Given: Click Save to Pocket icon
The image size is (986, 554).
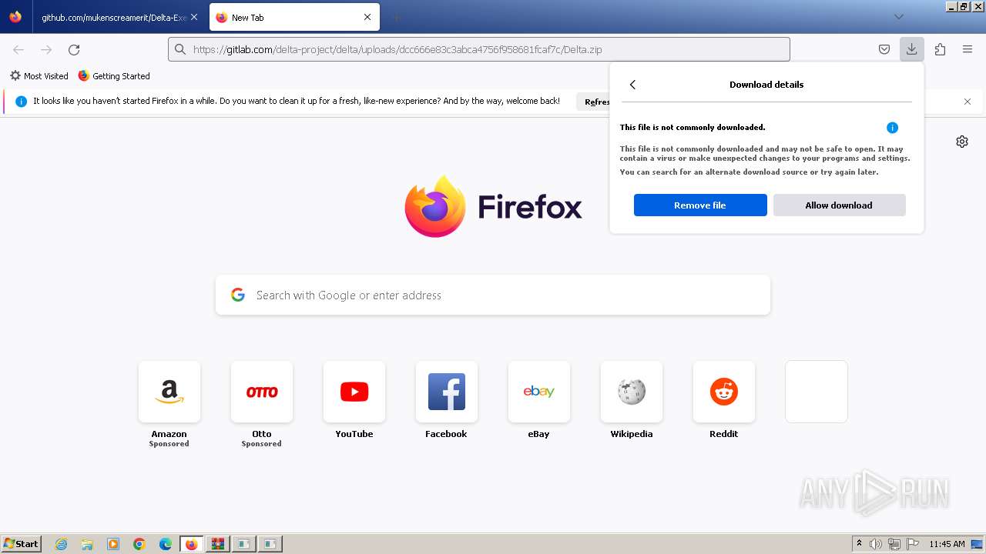Looking at the screenshot, I should click(x=884, y=49).
